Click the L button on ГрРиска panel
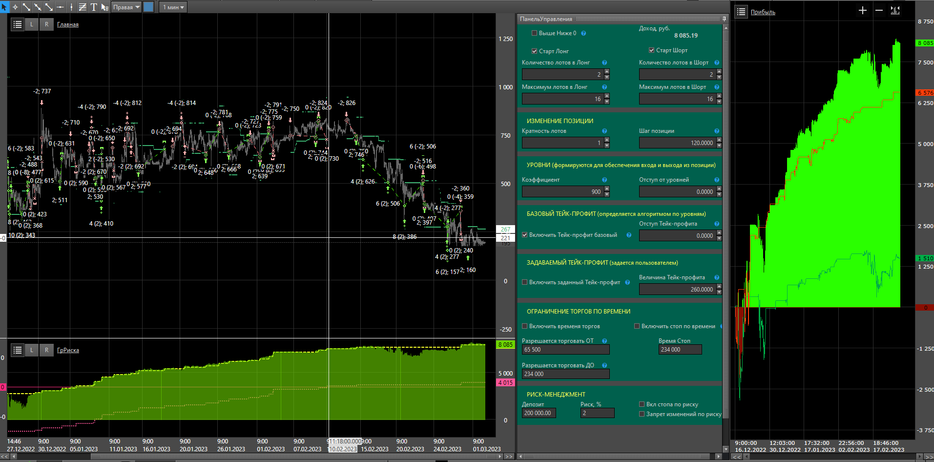 click(32, 350)
